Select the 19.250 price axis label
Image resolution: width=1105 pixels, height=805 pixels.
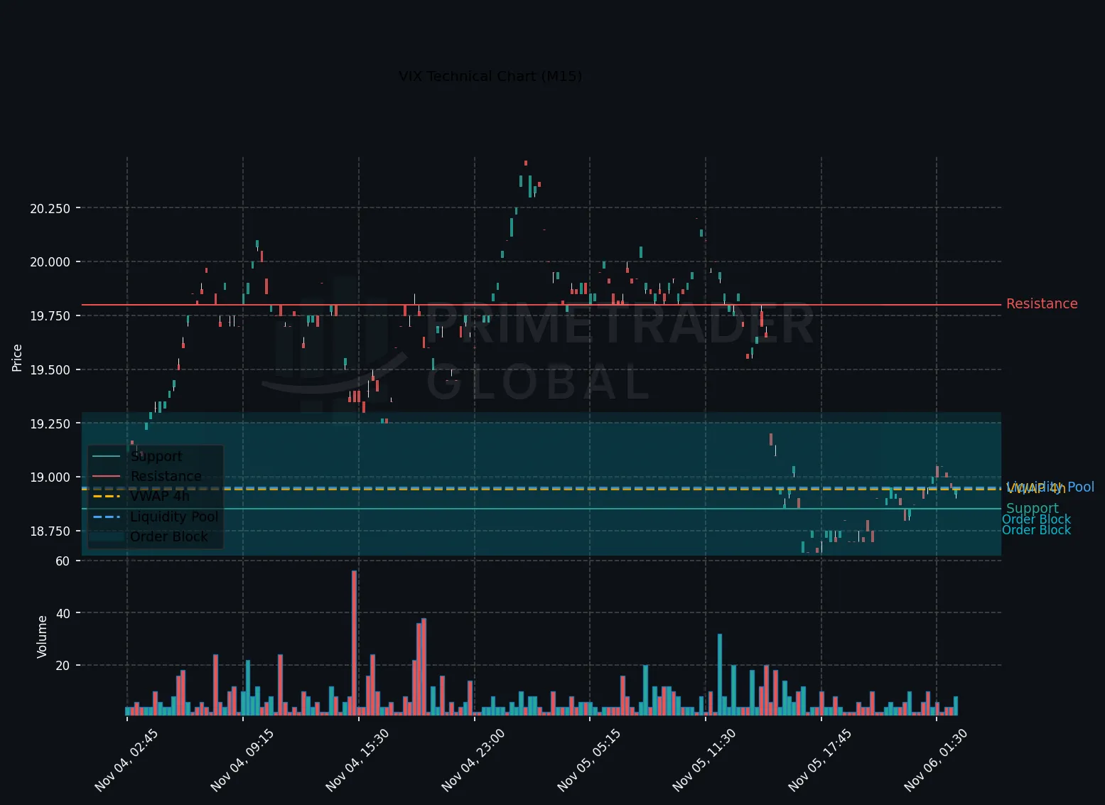[50, 424]
